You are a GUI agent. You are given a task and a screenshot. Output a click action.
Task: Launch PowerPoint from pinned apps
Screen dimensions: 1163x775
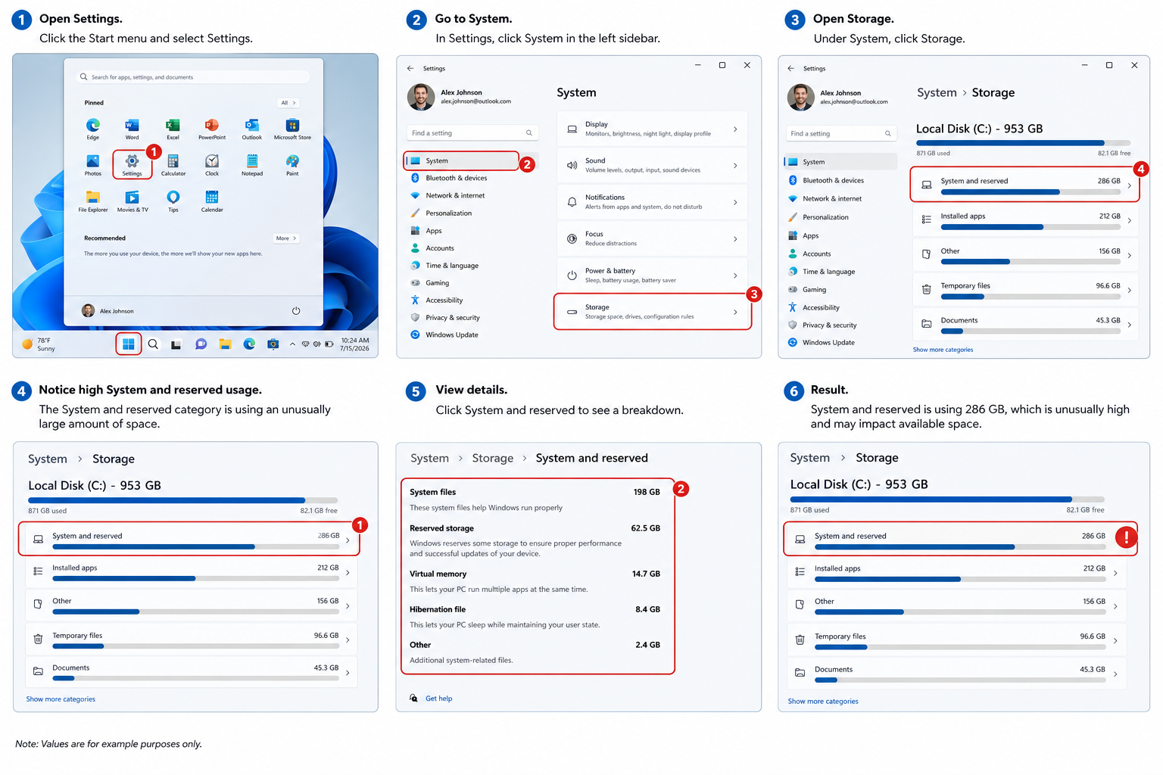[212, 128]
